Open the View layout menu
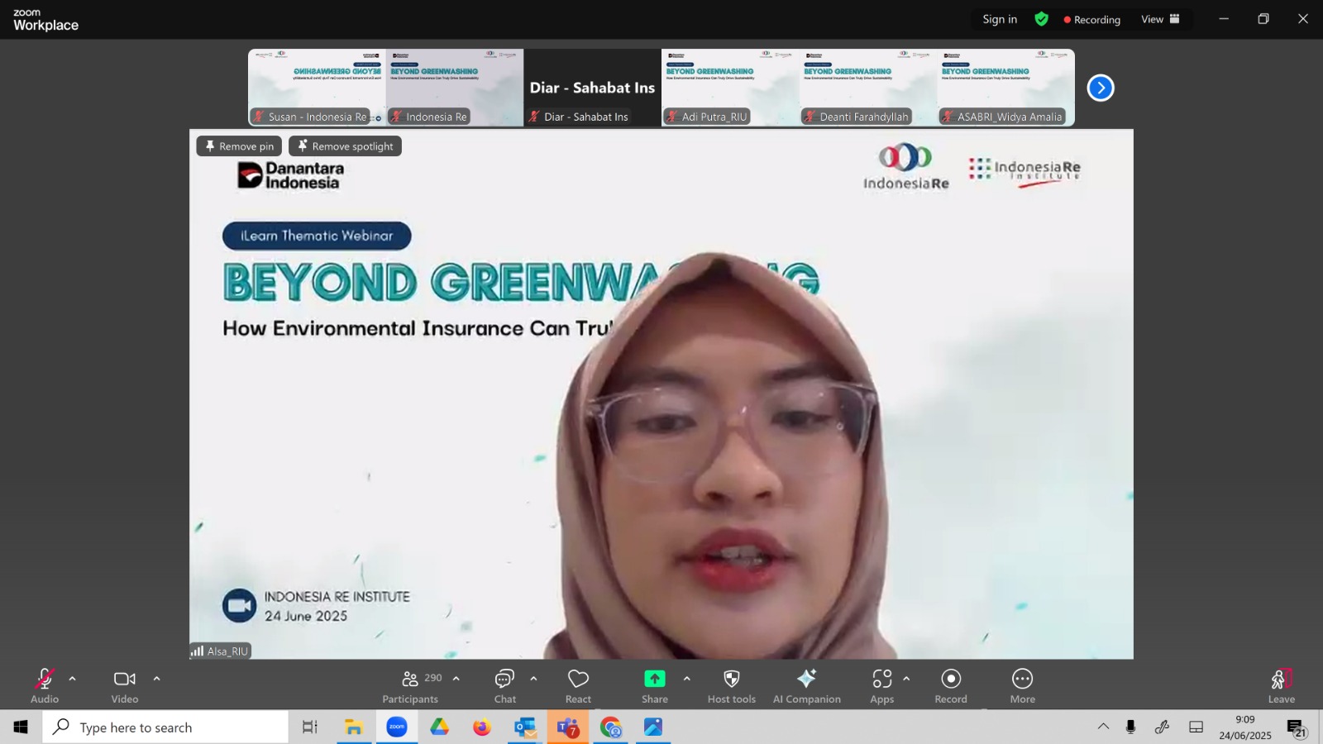The width and height of the screenshot is (1323, 744). point(1161,19)
